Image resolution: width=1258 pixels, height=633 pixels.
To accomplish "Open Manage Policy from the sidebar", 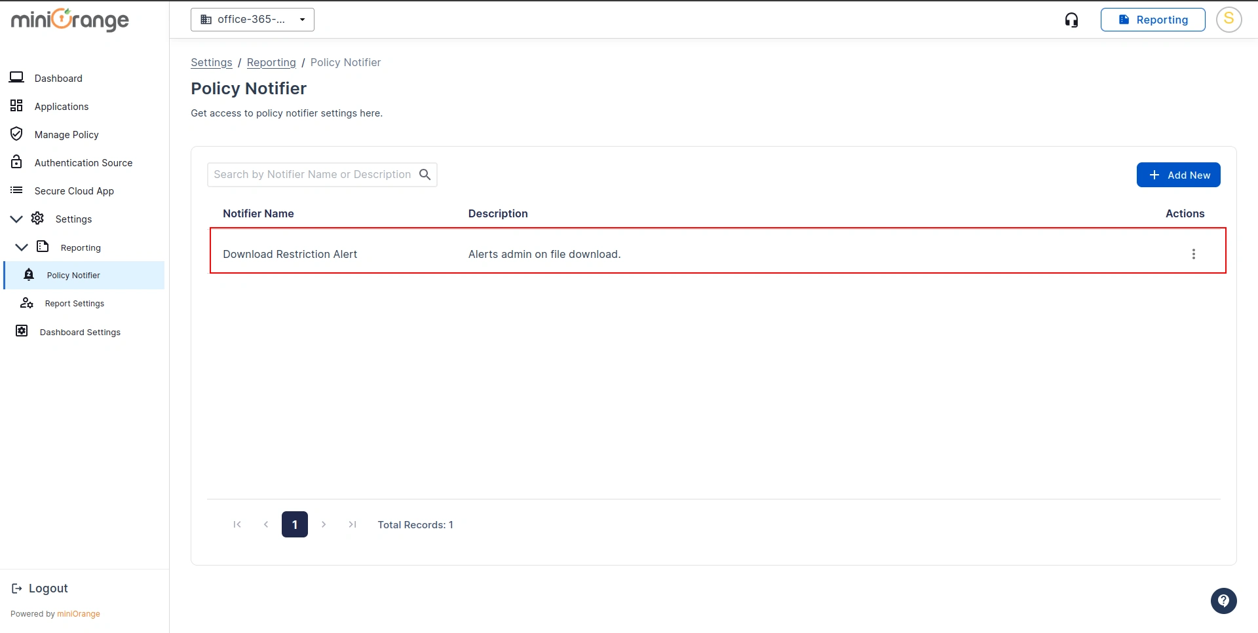I will pyautogui.click(x=67, y=135).
